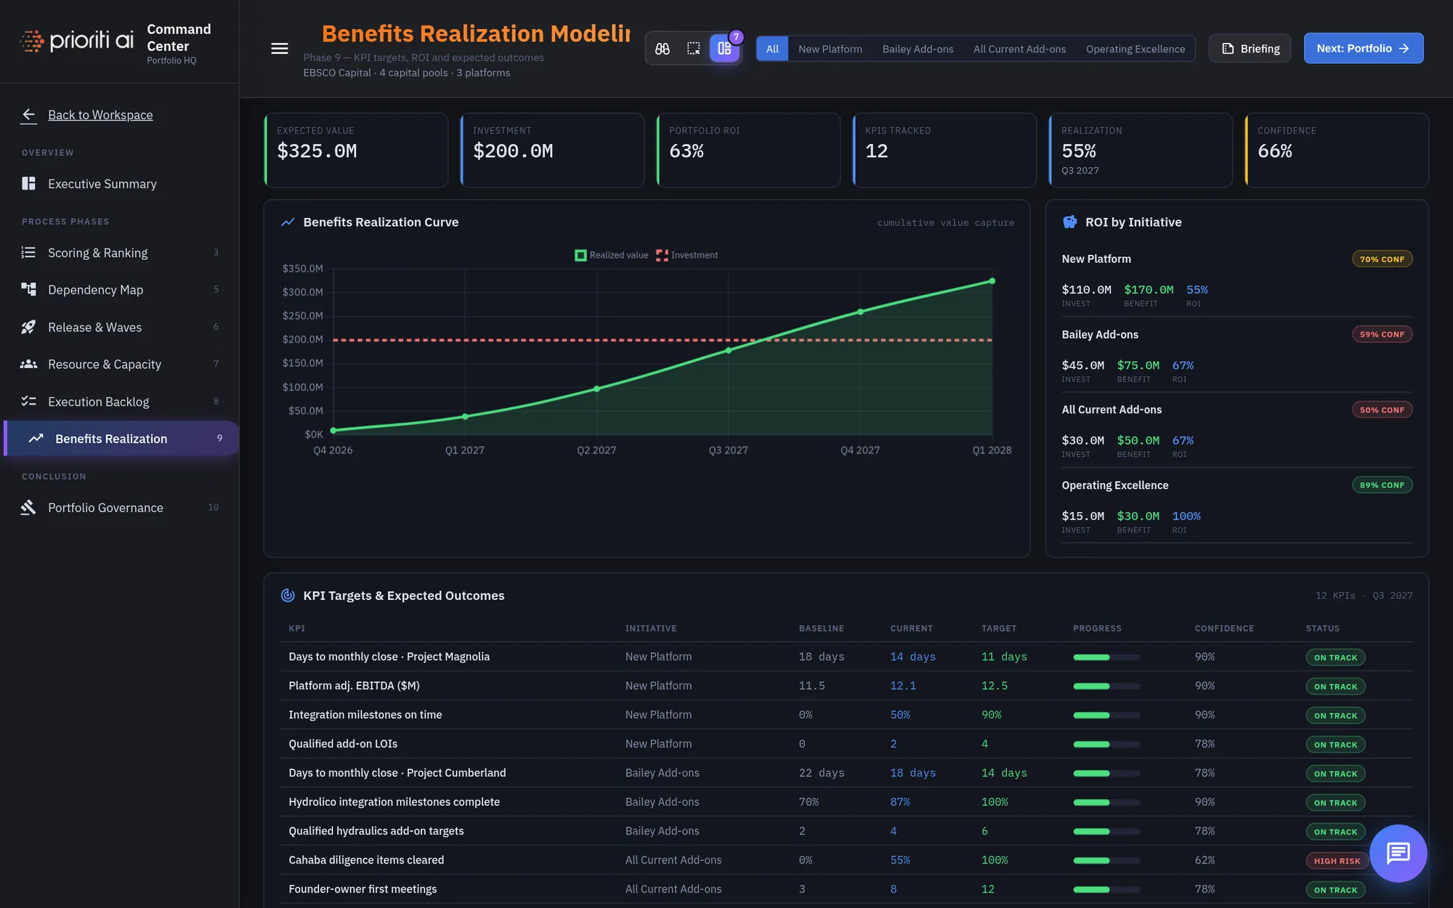Select the All Current Add-ons filter tab
The height and width of the screenshot is (908, 1453).
[x=1019, y=49]
